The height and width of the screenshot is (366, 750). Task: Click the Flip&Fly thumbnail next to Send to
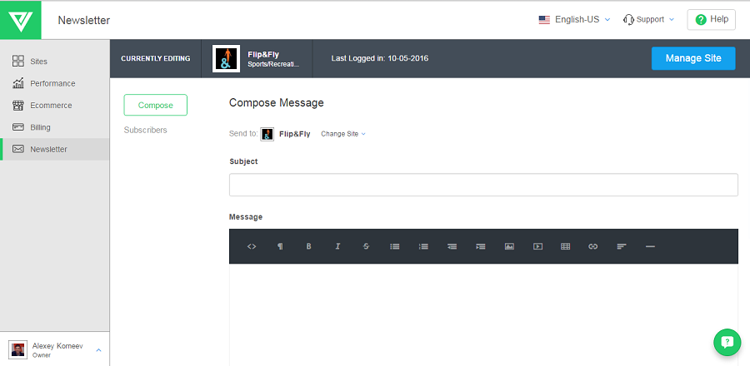267,134
